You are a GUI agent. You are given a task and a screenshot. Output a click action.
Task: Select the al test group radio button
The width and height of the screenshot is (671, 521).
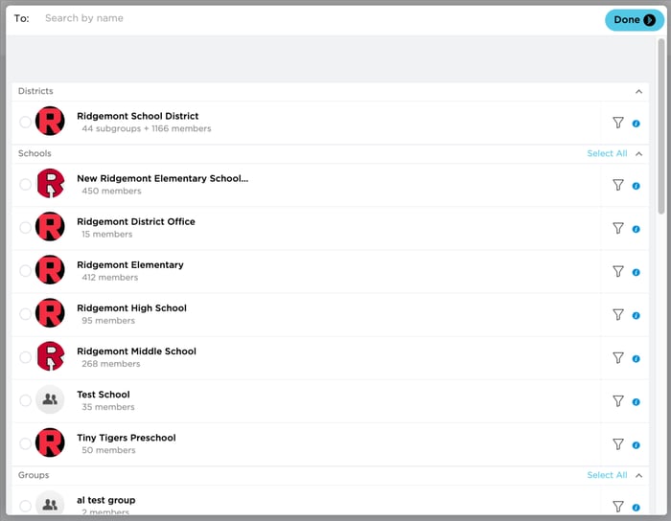point(25,506)
